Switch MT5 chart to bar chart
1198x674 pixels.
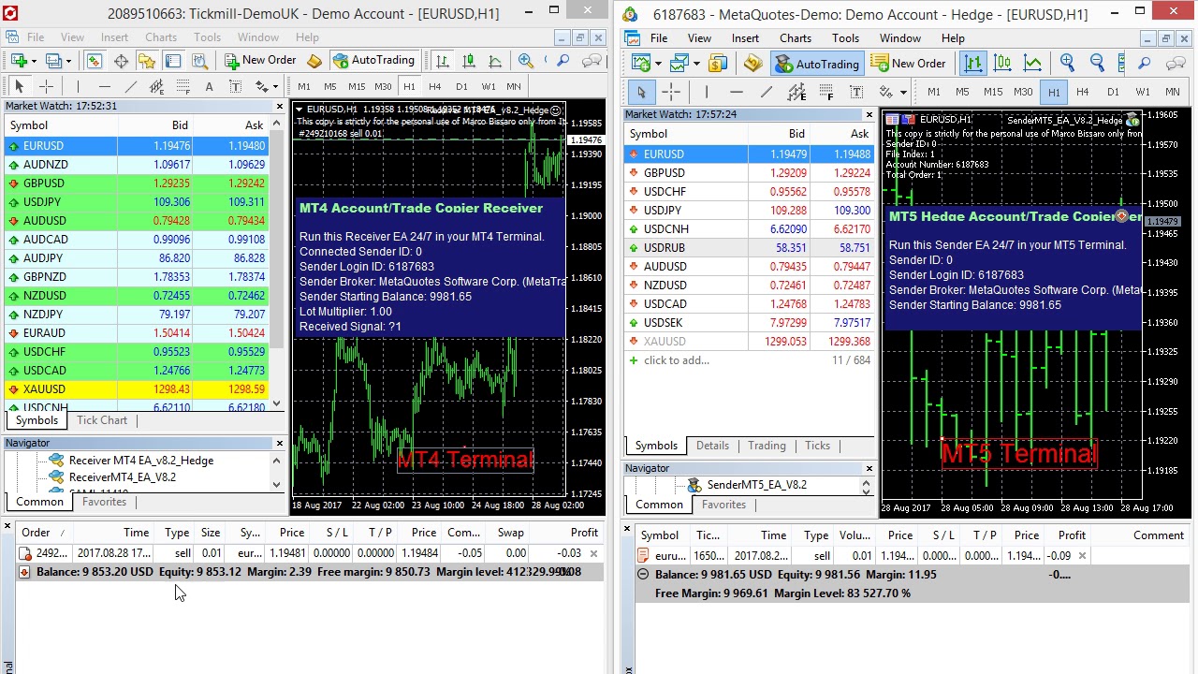[x=973, y=63]
